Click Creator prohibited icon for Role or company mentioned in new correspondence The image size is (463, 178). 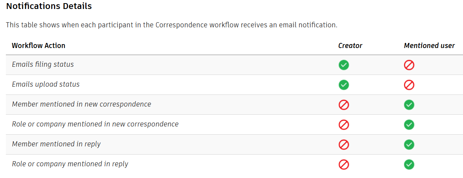click(344, 125)
